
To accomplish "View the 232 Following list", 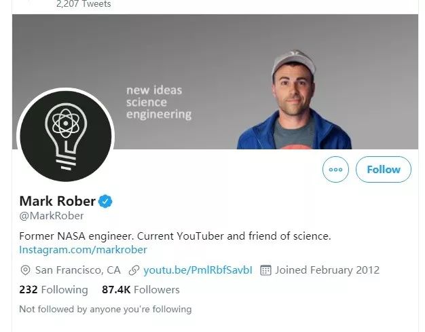I will 54,290.
